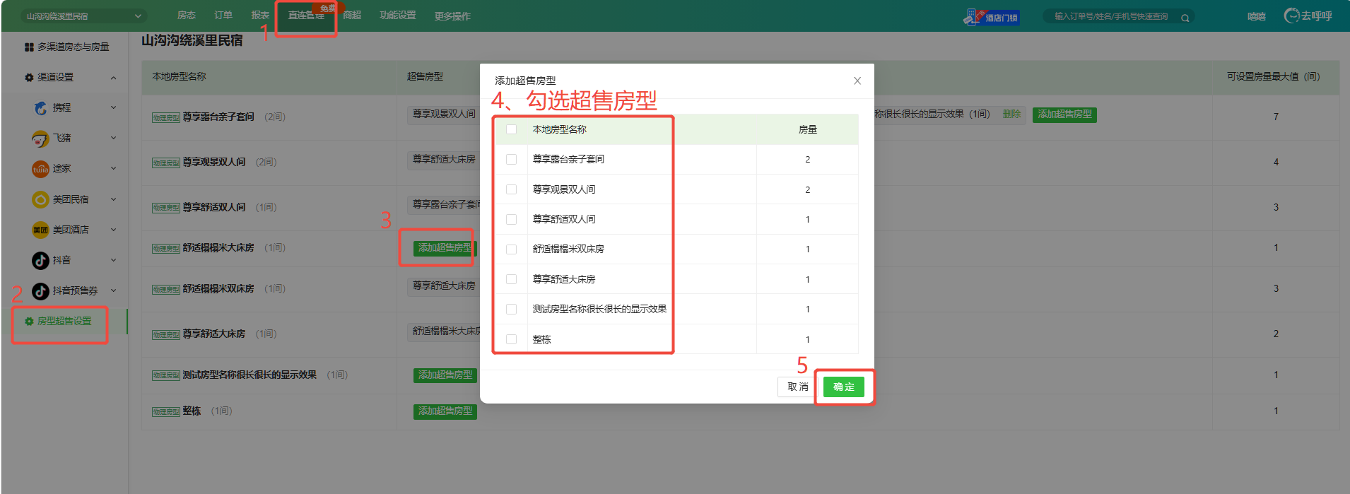The image size is (1350, 494).
Task: Open the 更多操作 top menu
Action: coord(452,16)
